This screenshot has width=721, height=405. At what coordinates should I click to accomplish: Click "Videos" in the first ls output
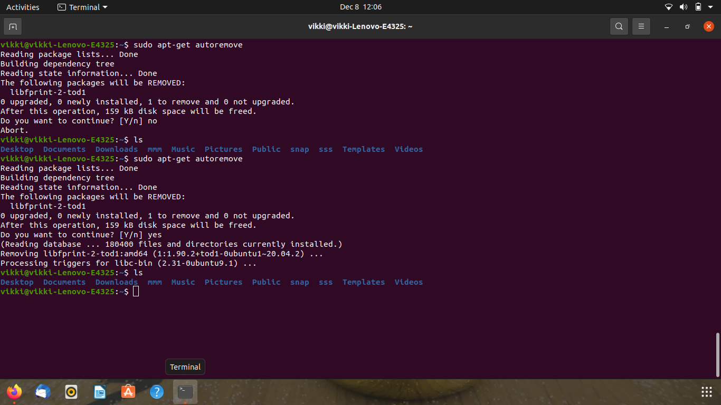[409, 149]
